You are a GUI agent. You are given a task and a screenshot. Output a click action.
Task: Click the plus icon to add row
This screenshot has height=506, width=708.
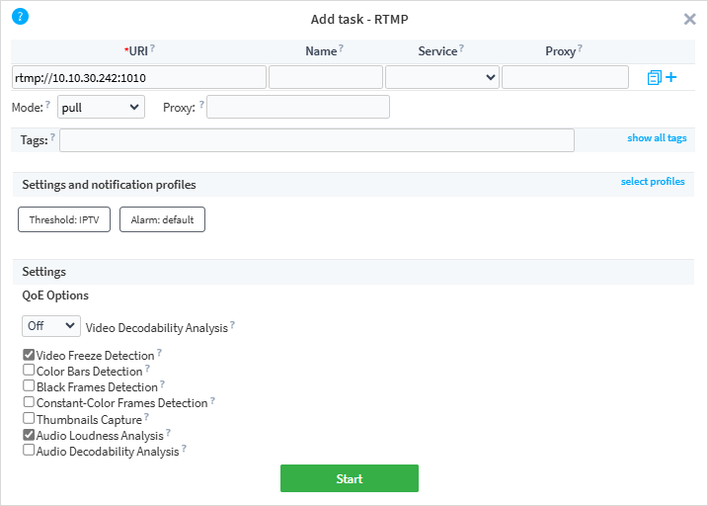click(x=671, y=77)
